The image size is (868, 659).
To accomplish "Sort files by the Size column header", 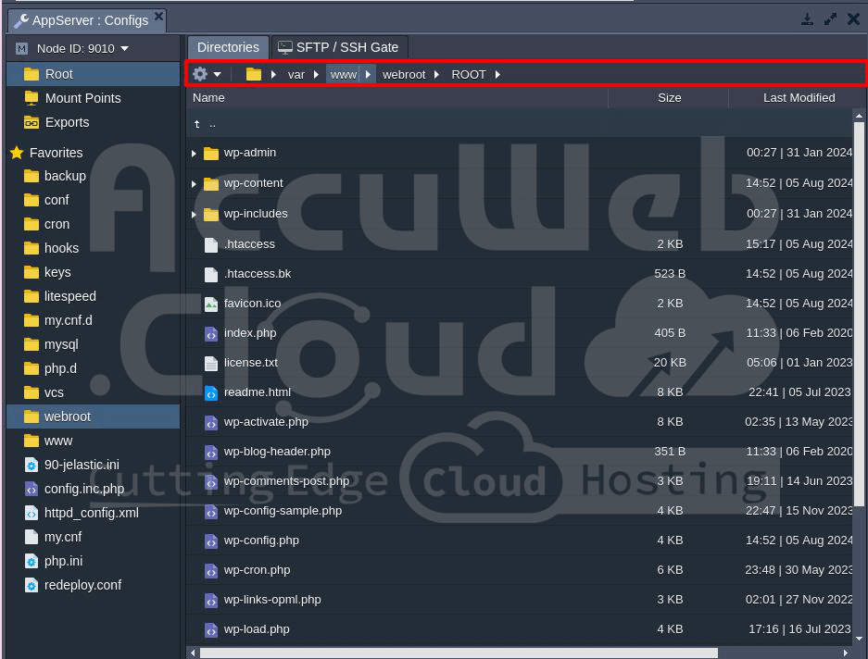I will 669,97.
